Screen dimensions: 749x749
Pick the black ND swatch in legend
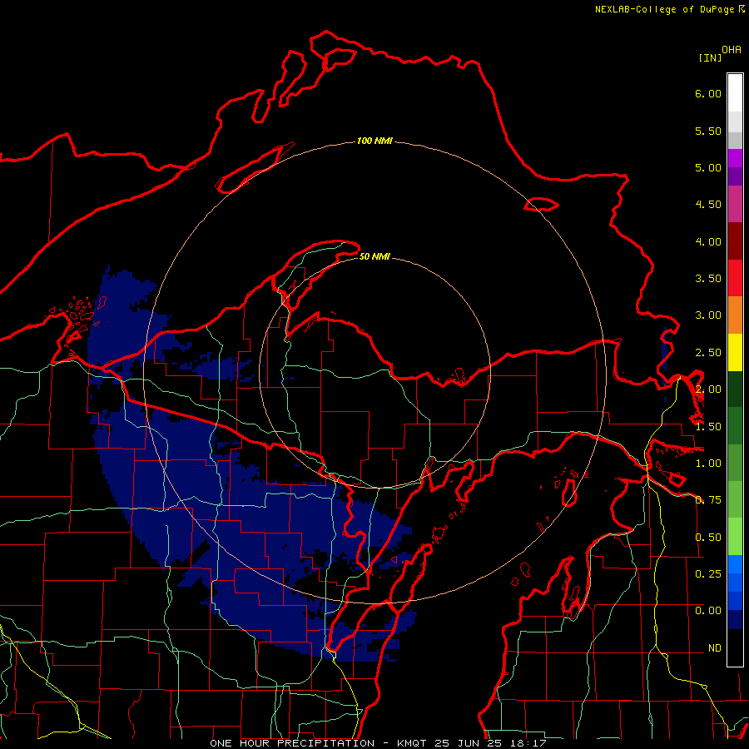pos(735,647)
